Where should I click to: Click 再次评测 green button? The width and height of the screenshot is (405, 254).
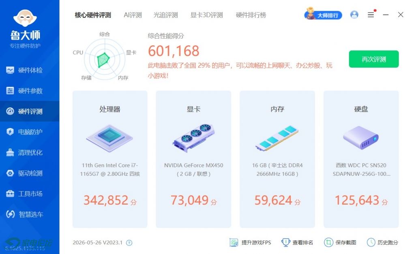coord(374,59)
